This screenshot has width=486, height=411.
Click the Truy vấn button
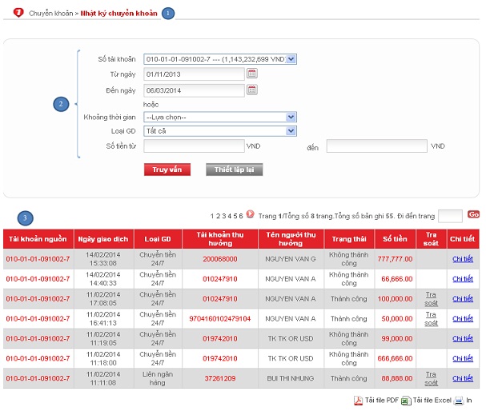tap(167, 170)
